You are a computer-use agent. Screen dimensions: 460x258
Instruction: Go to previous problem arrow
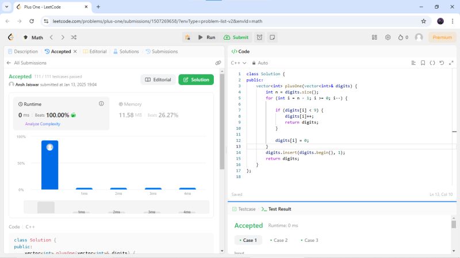click(52, 37)
